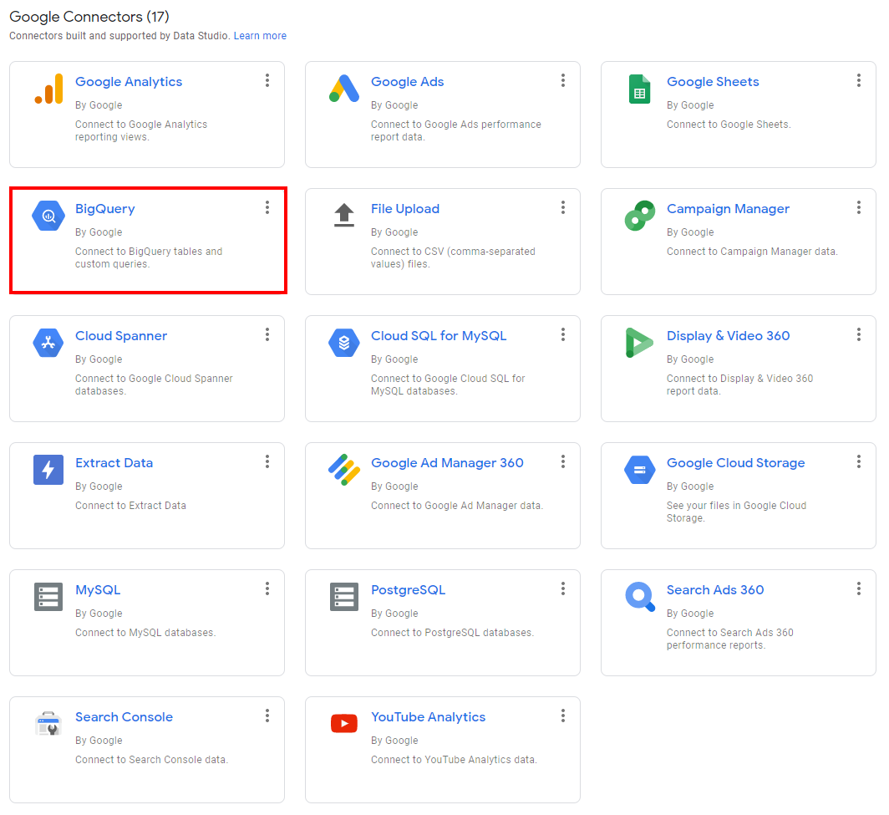Open the three-dot menu on Campaign Manager card
Image resolution: width=889 pixels, height=815 pixels.
(859, 207)
